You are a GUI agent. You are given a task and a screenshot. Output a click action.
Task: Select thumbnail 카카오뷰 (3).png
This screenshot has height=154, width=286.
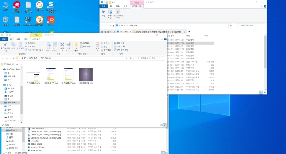pyautogui.click(x=69, y=76)
